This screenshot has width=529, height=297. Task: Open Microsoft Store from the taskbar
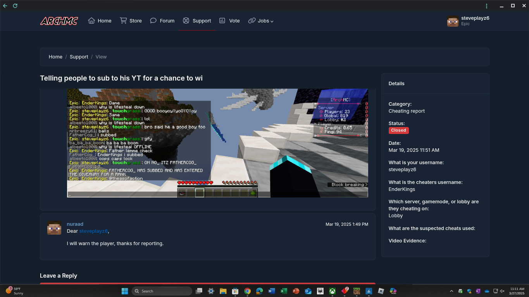click(x=235, y=291)
